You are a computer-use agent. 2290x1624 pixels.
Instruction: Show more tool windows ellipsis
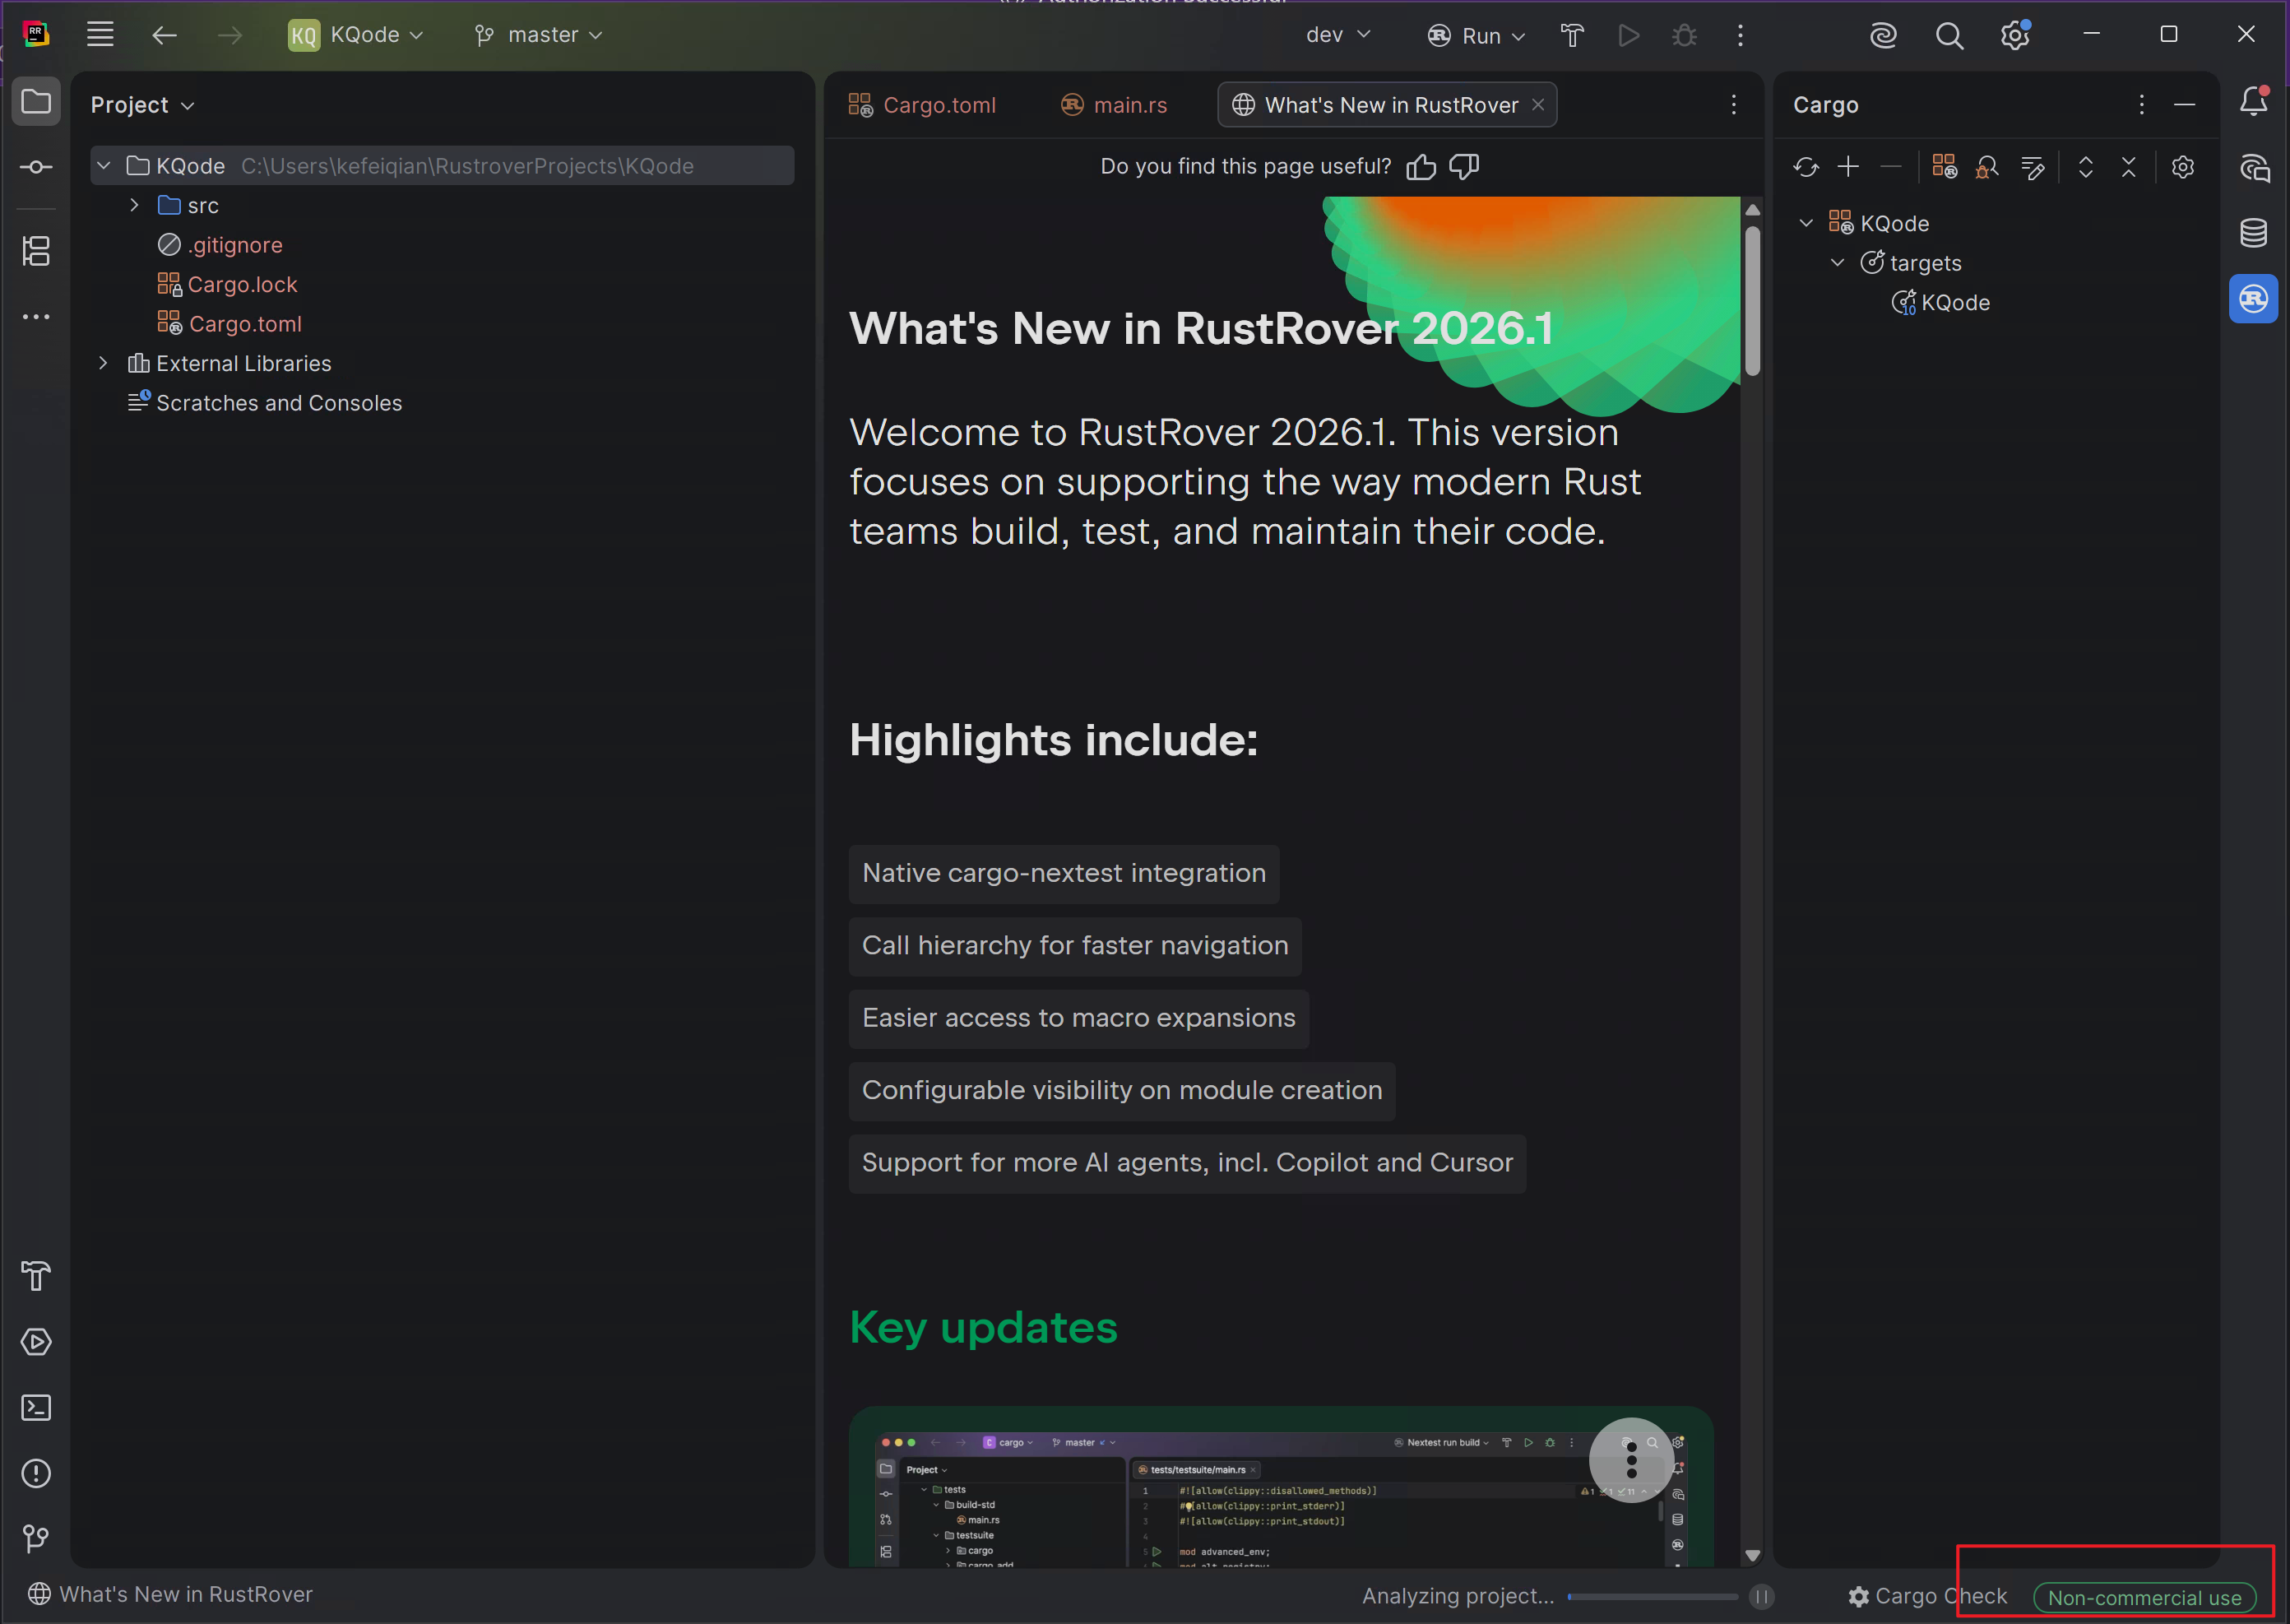pos(36,317)
